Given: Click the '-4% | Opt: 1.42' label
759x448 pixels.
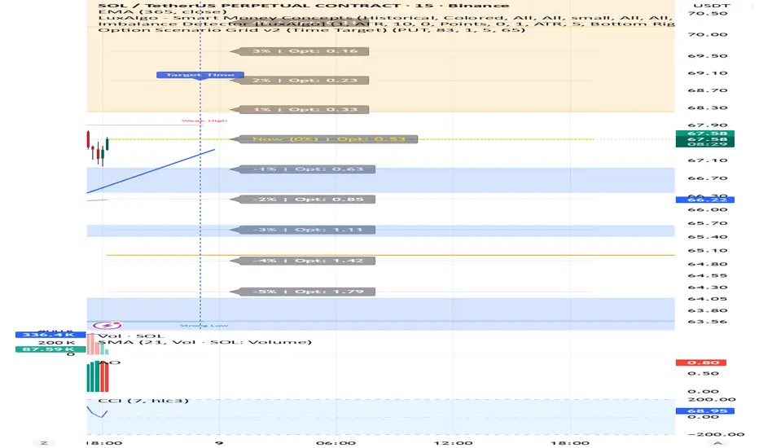Looking at the screenshot, I should point(302,261).
